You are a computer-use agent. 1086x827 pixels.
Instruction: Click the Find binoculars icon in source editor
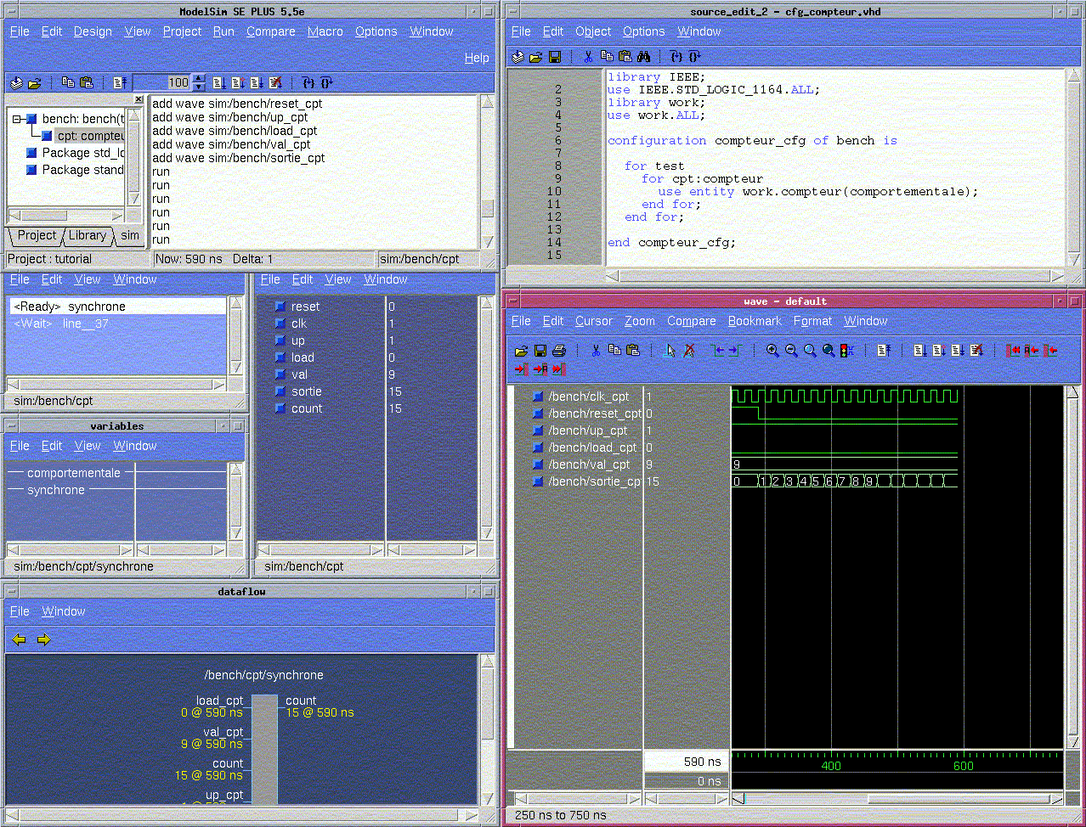[644, 57]
